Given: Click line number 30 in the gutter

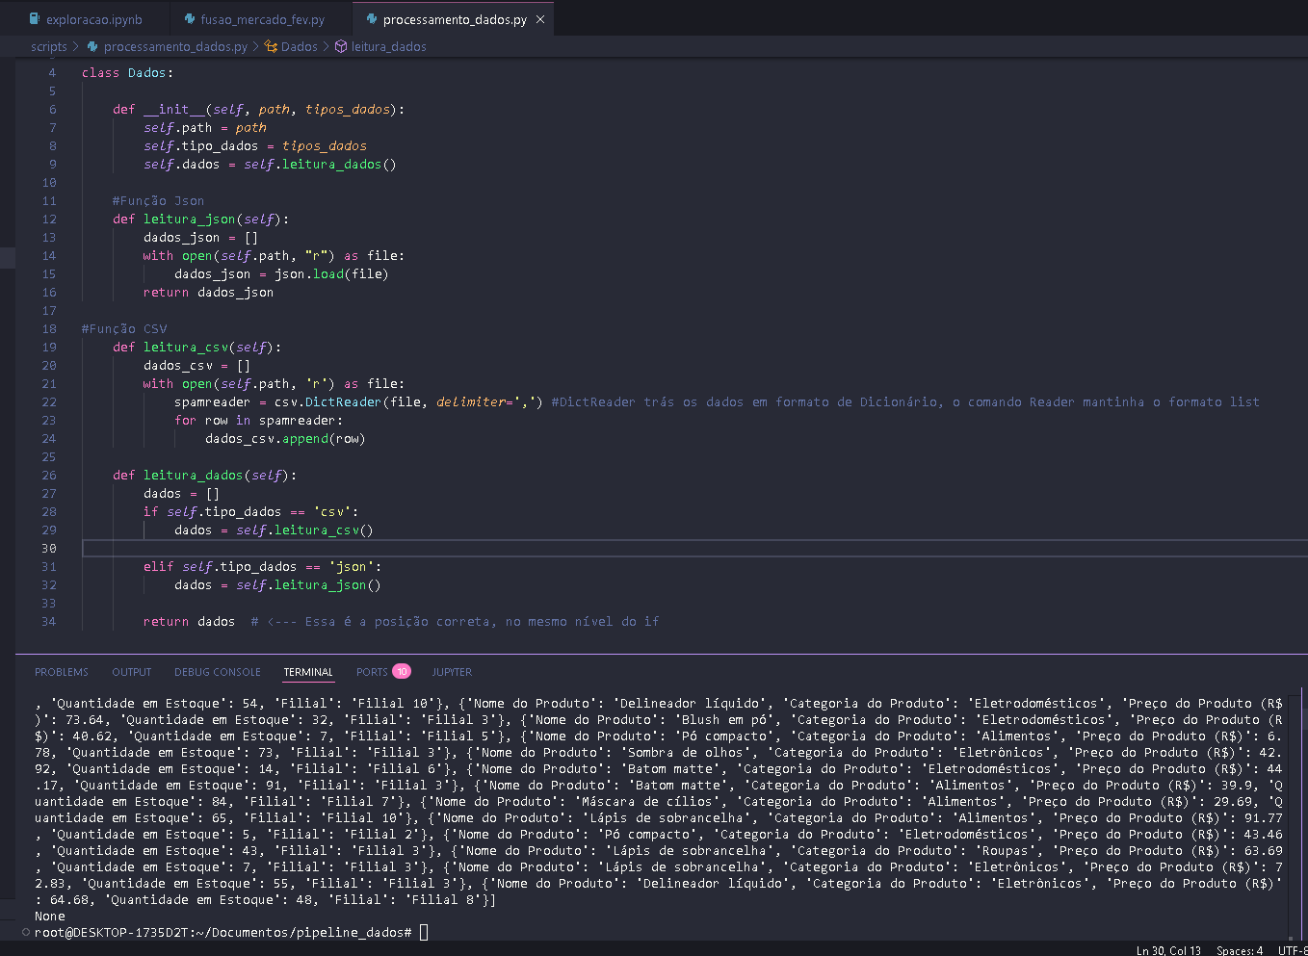Looking at the screenshot, I should tap(49, 549).
